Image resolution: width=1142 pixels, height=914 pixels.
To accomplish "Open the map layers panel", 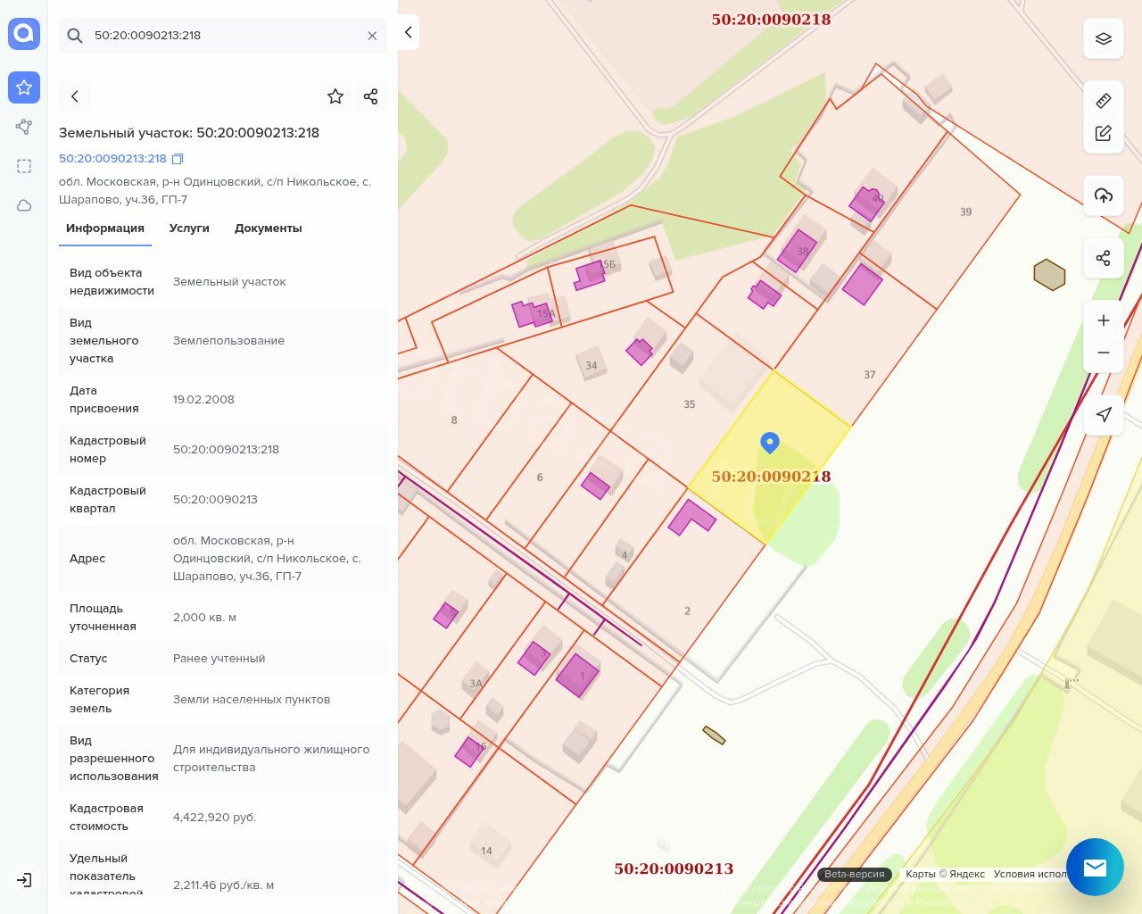I will tap(1104, 38).
